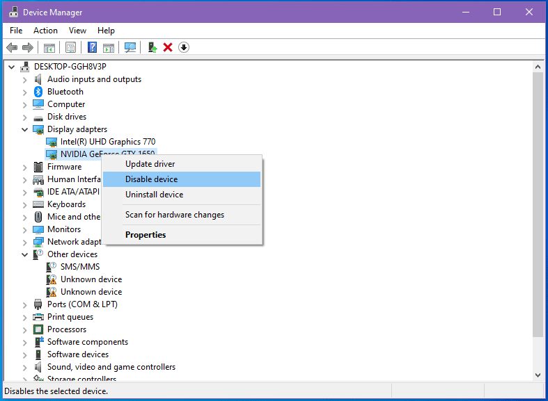Select the first Unknown device entry

click(91, 279)
